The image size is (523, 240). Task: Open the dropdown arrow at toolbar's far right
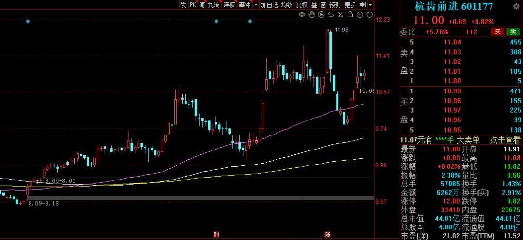[370, 5]
